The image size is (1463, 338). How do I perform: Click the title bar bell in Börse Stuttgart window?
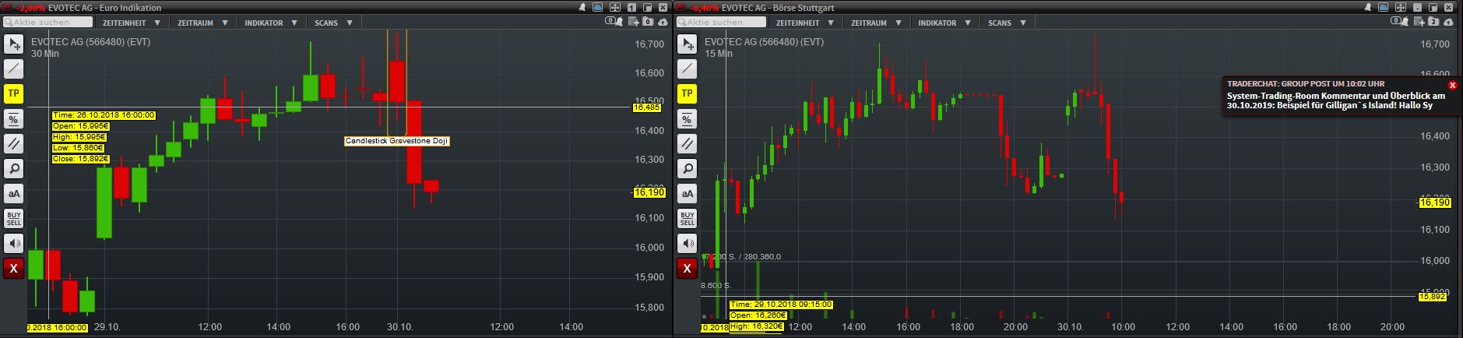[1368, 7]
